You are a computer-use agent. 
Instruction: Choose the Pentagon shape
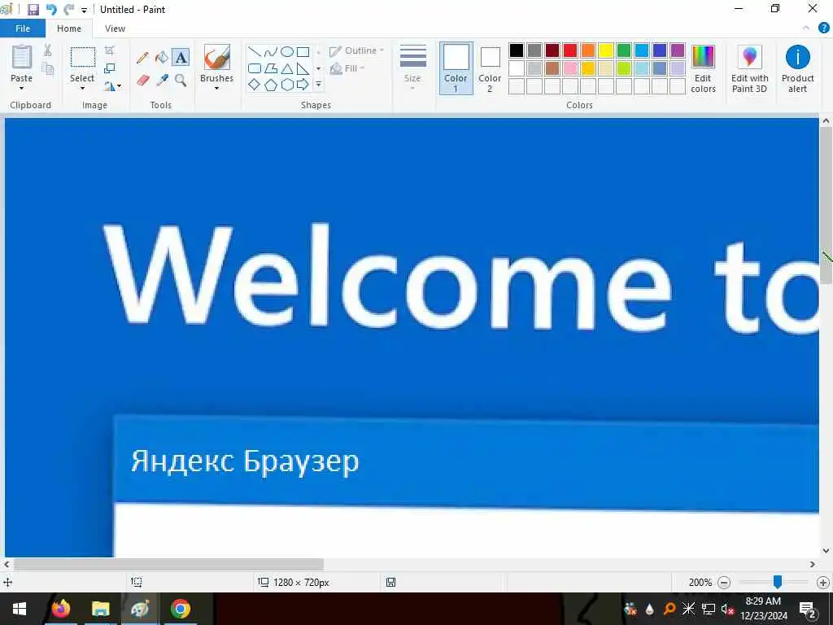[x=271, y=85]
